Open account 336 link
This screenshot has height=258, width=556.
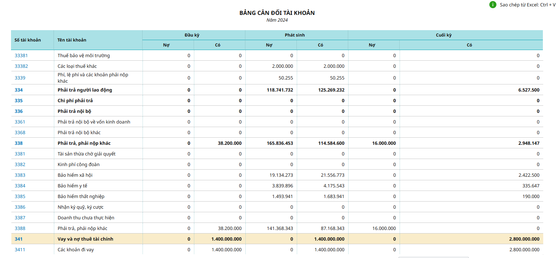click(x=18, y=111)
